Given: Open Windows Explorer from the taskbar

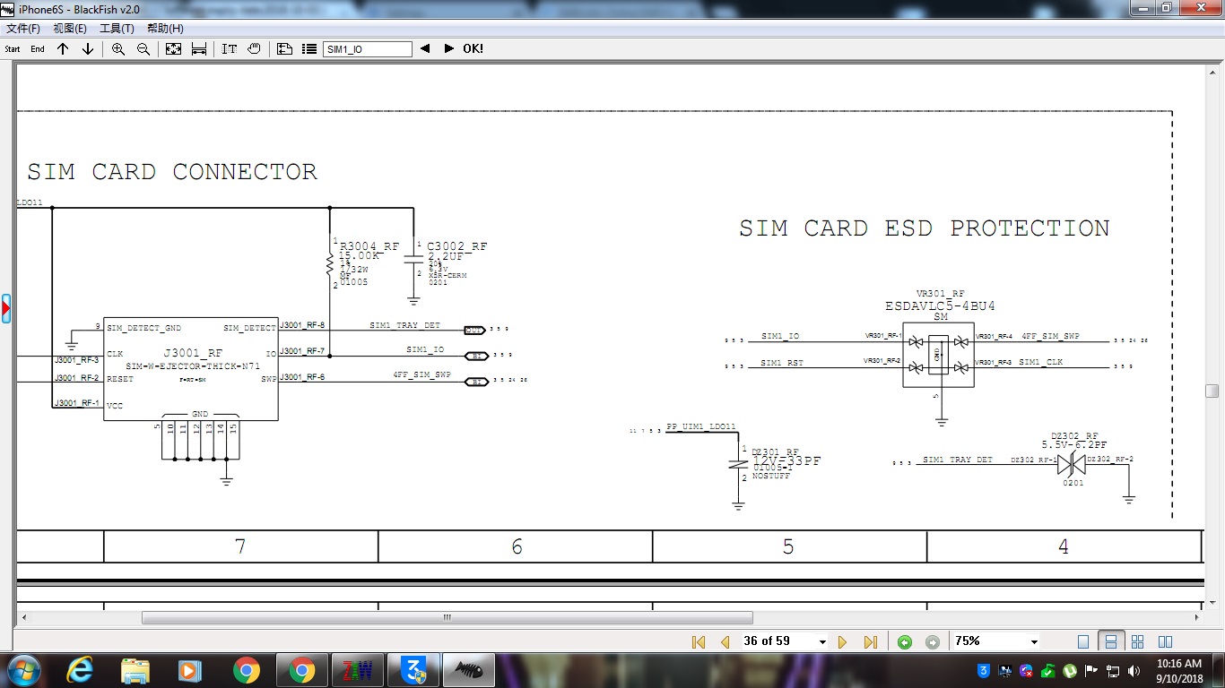Looking at the screenshot, I should 135,670.
